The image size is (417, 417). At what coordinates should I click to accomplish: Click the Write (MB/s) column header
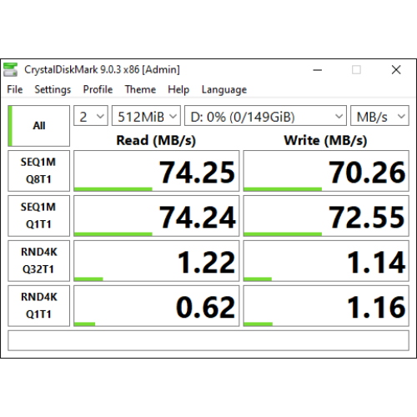(x=325, y=140)
